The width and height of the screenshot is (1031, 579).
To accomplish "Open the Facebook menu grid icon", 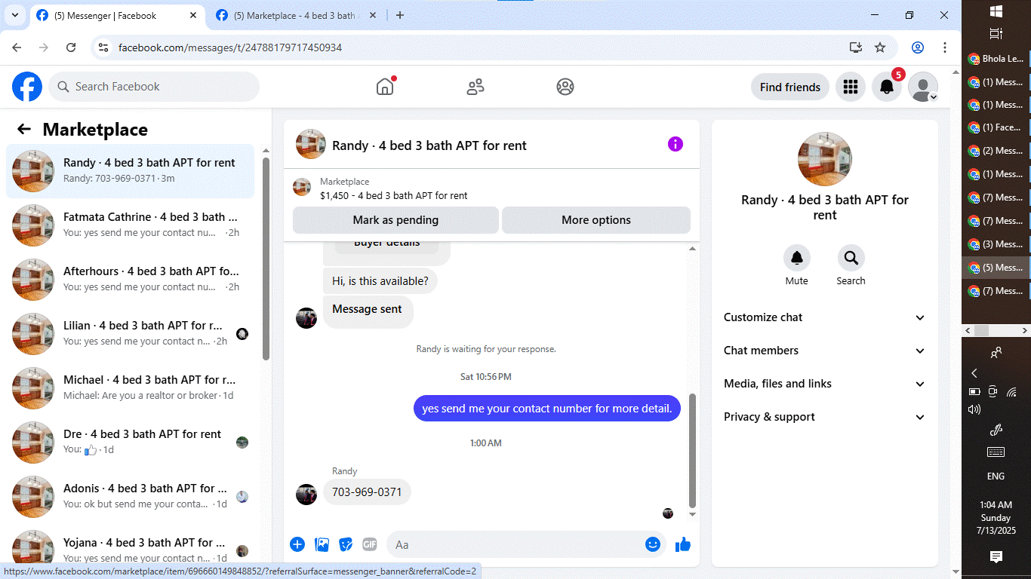I will point(851,87).
